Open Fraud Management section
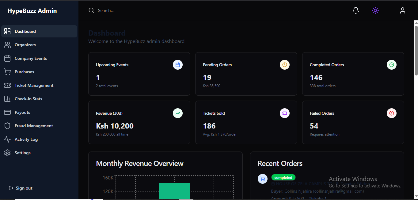 (x=34, y=126)
